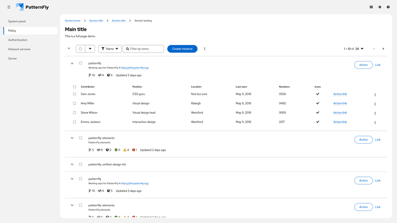Select Authentication in the sidebar
Image resolution: width=397 pixels, height=223 pixels.
[18, 40]
